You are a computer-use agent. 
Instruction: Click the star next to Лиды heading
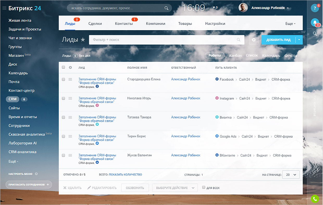[83, 40]
